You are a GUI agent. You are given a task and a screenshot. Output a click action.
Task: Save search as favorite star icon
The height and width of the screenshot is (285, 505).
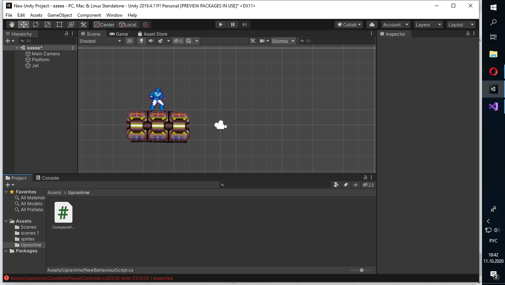pos(356,185)
